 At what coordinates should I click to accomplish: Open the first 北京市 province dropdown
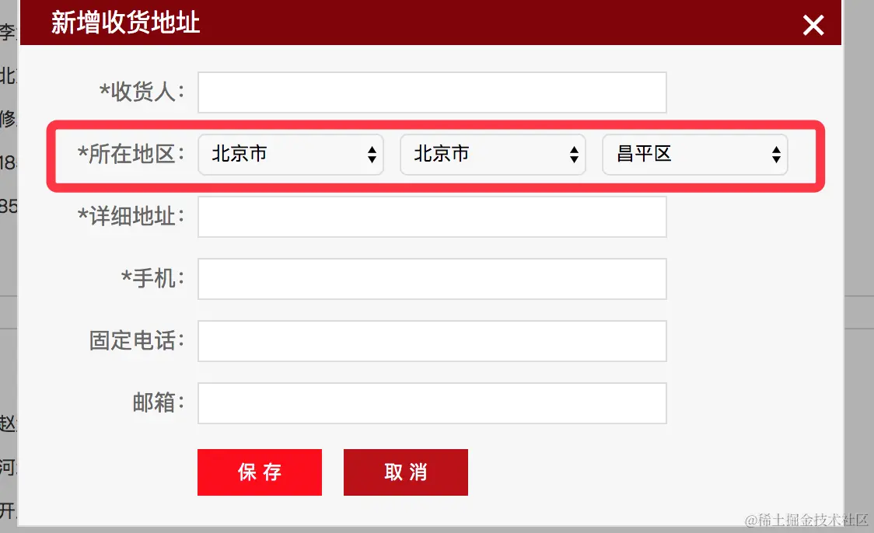click(x=290, y=155)
